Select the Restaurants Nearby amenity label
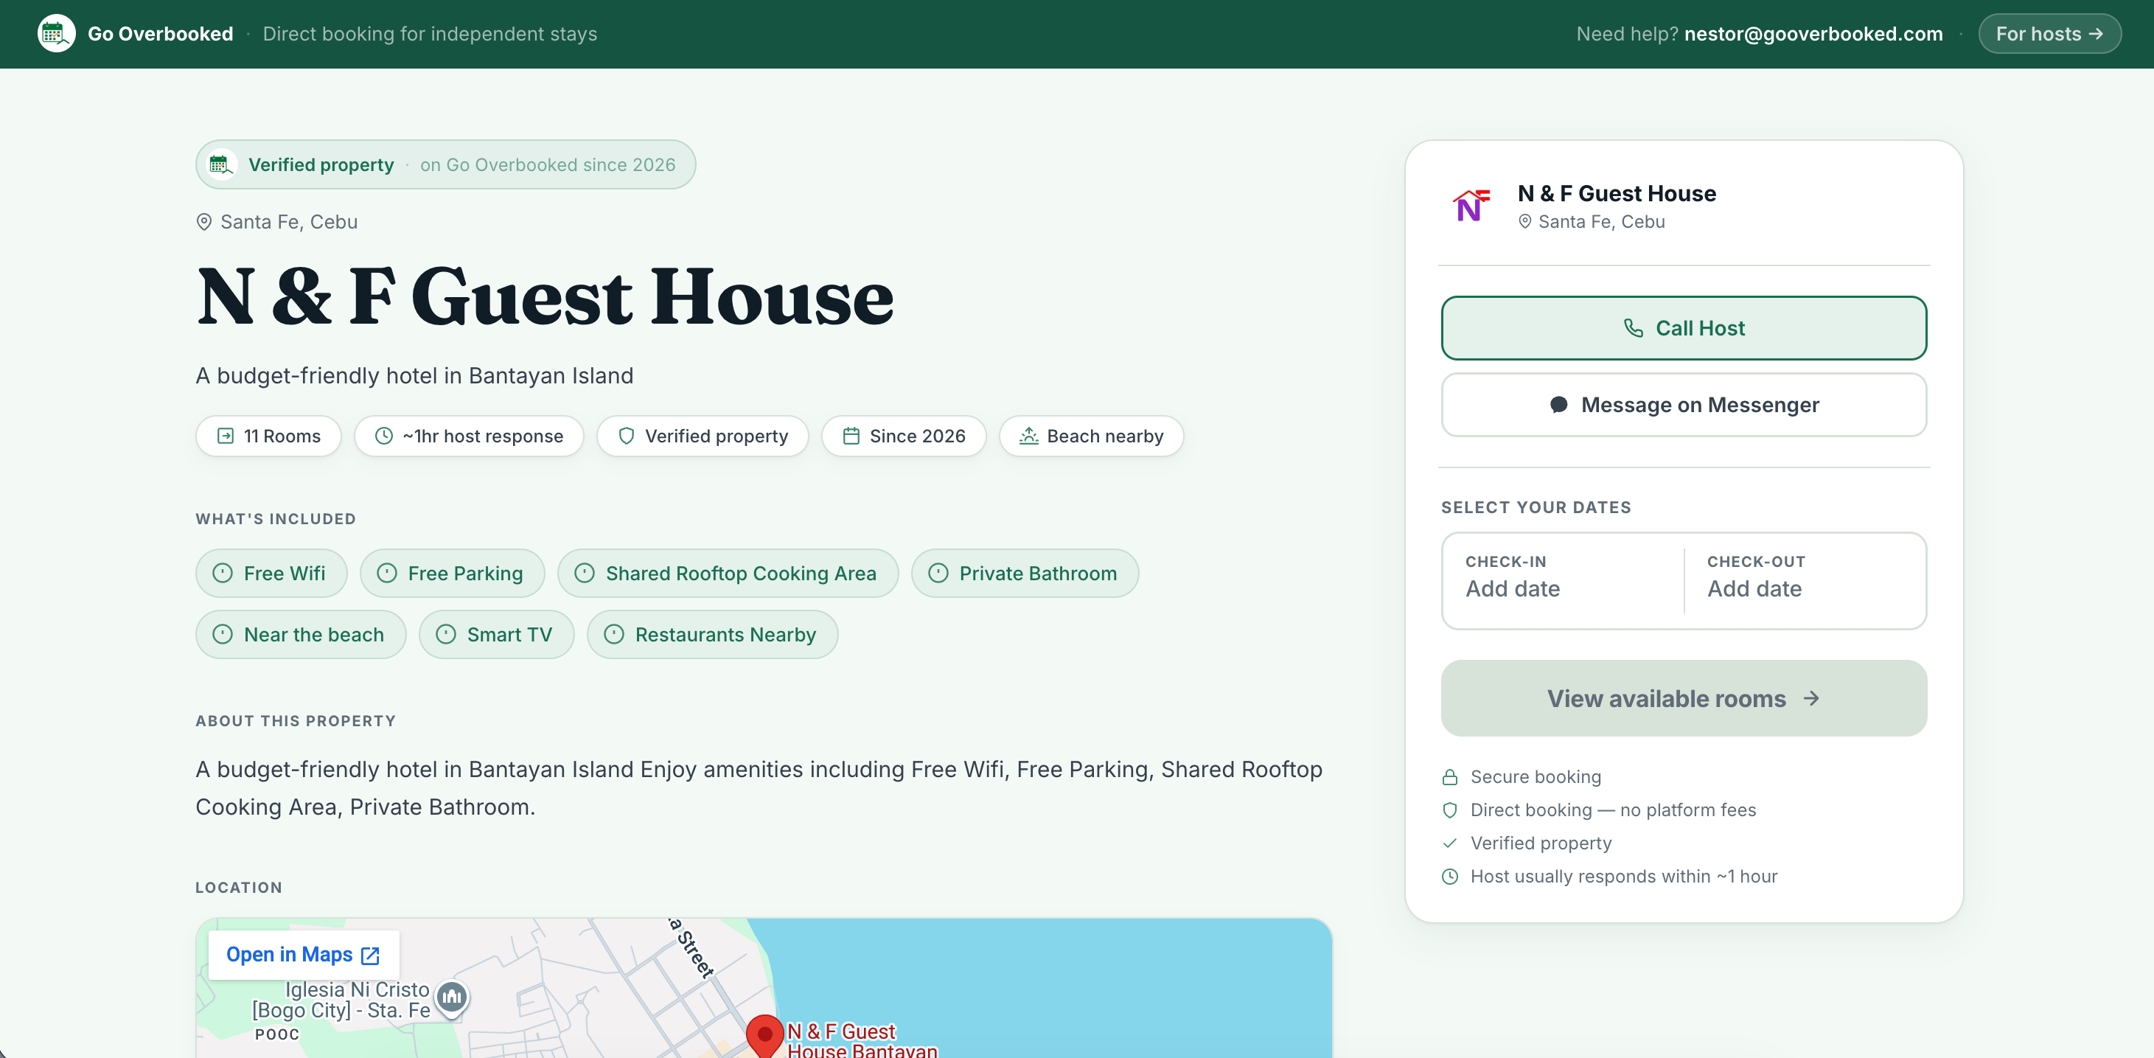 [725, 635]
